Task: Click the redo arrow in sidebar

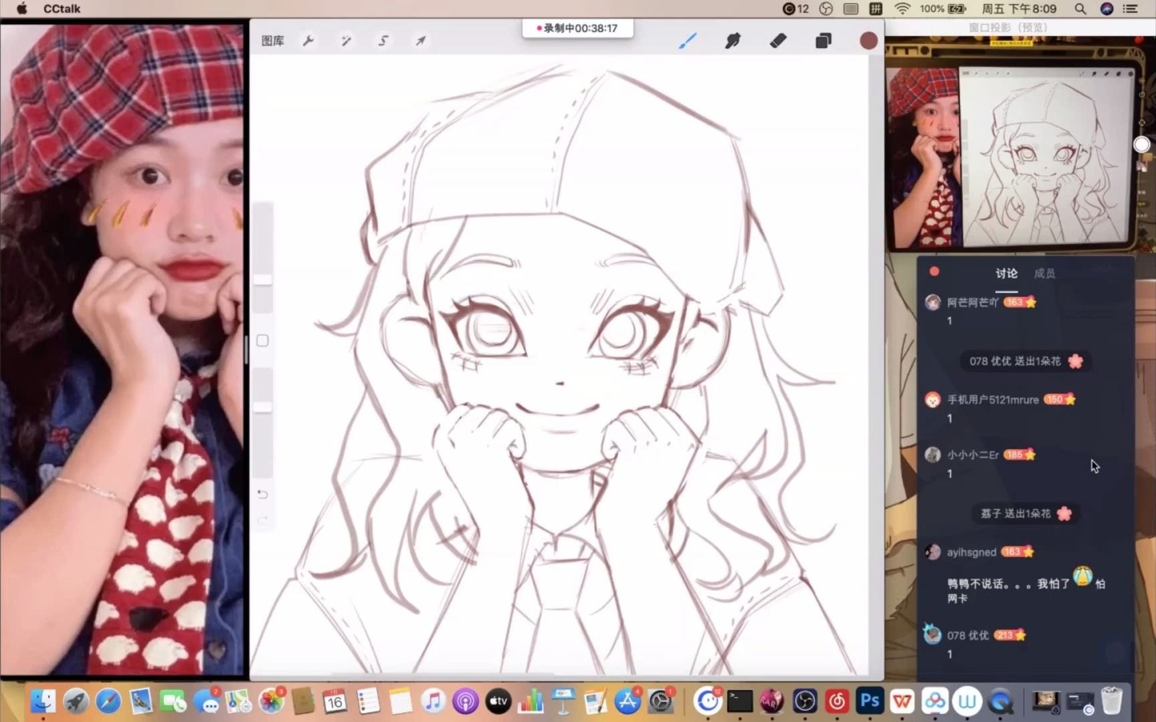Action: click(x=262, y=519)
